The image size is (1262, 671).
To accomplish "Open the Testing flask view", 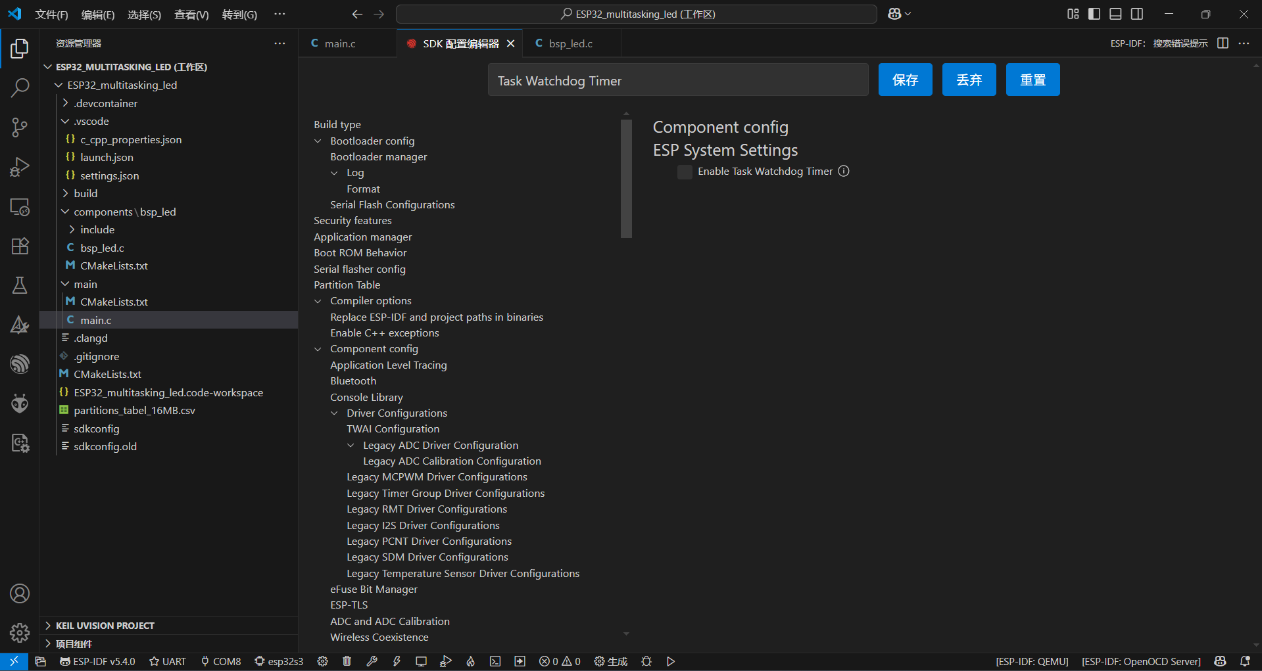I will 20,285.
